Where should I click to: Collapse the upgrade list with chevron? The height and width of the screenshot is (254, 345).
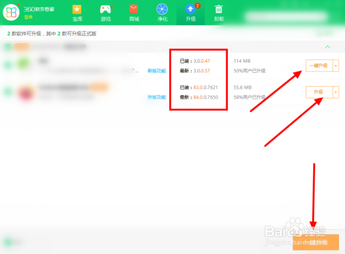tap(328, 47)
